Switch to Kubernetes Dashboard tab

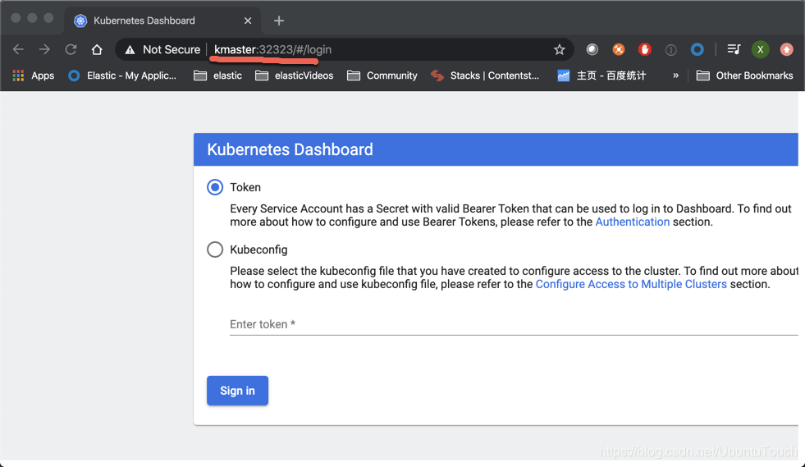pyautogui.click(x=144, y=21)
